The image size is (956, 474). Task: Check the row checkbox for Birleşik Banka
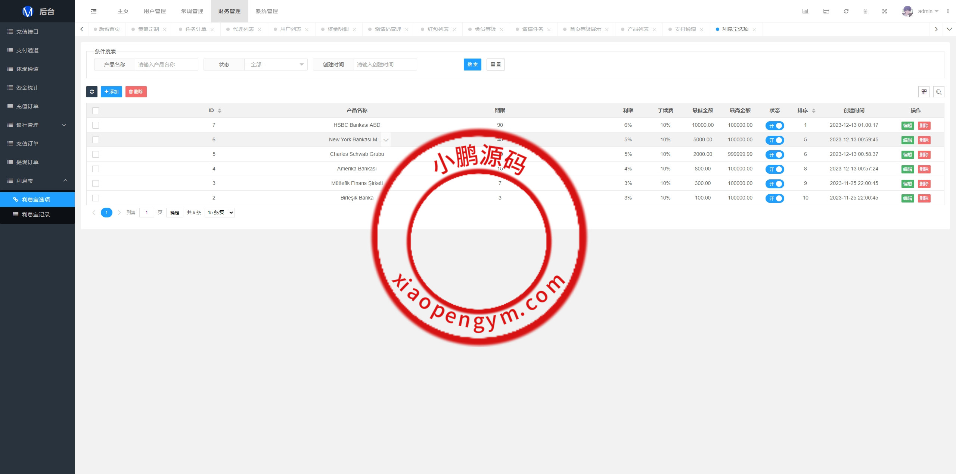[x=96, y=198]
